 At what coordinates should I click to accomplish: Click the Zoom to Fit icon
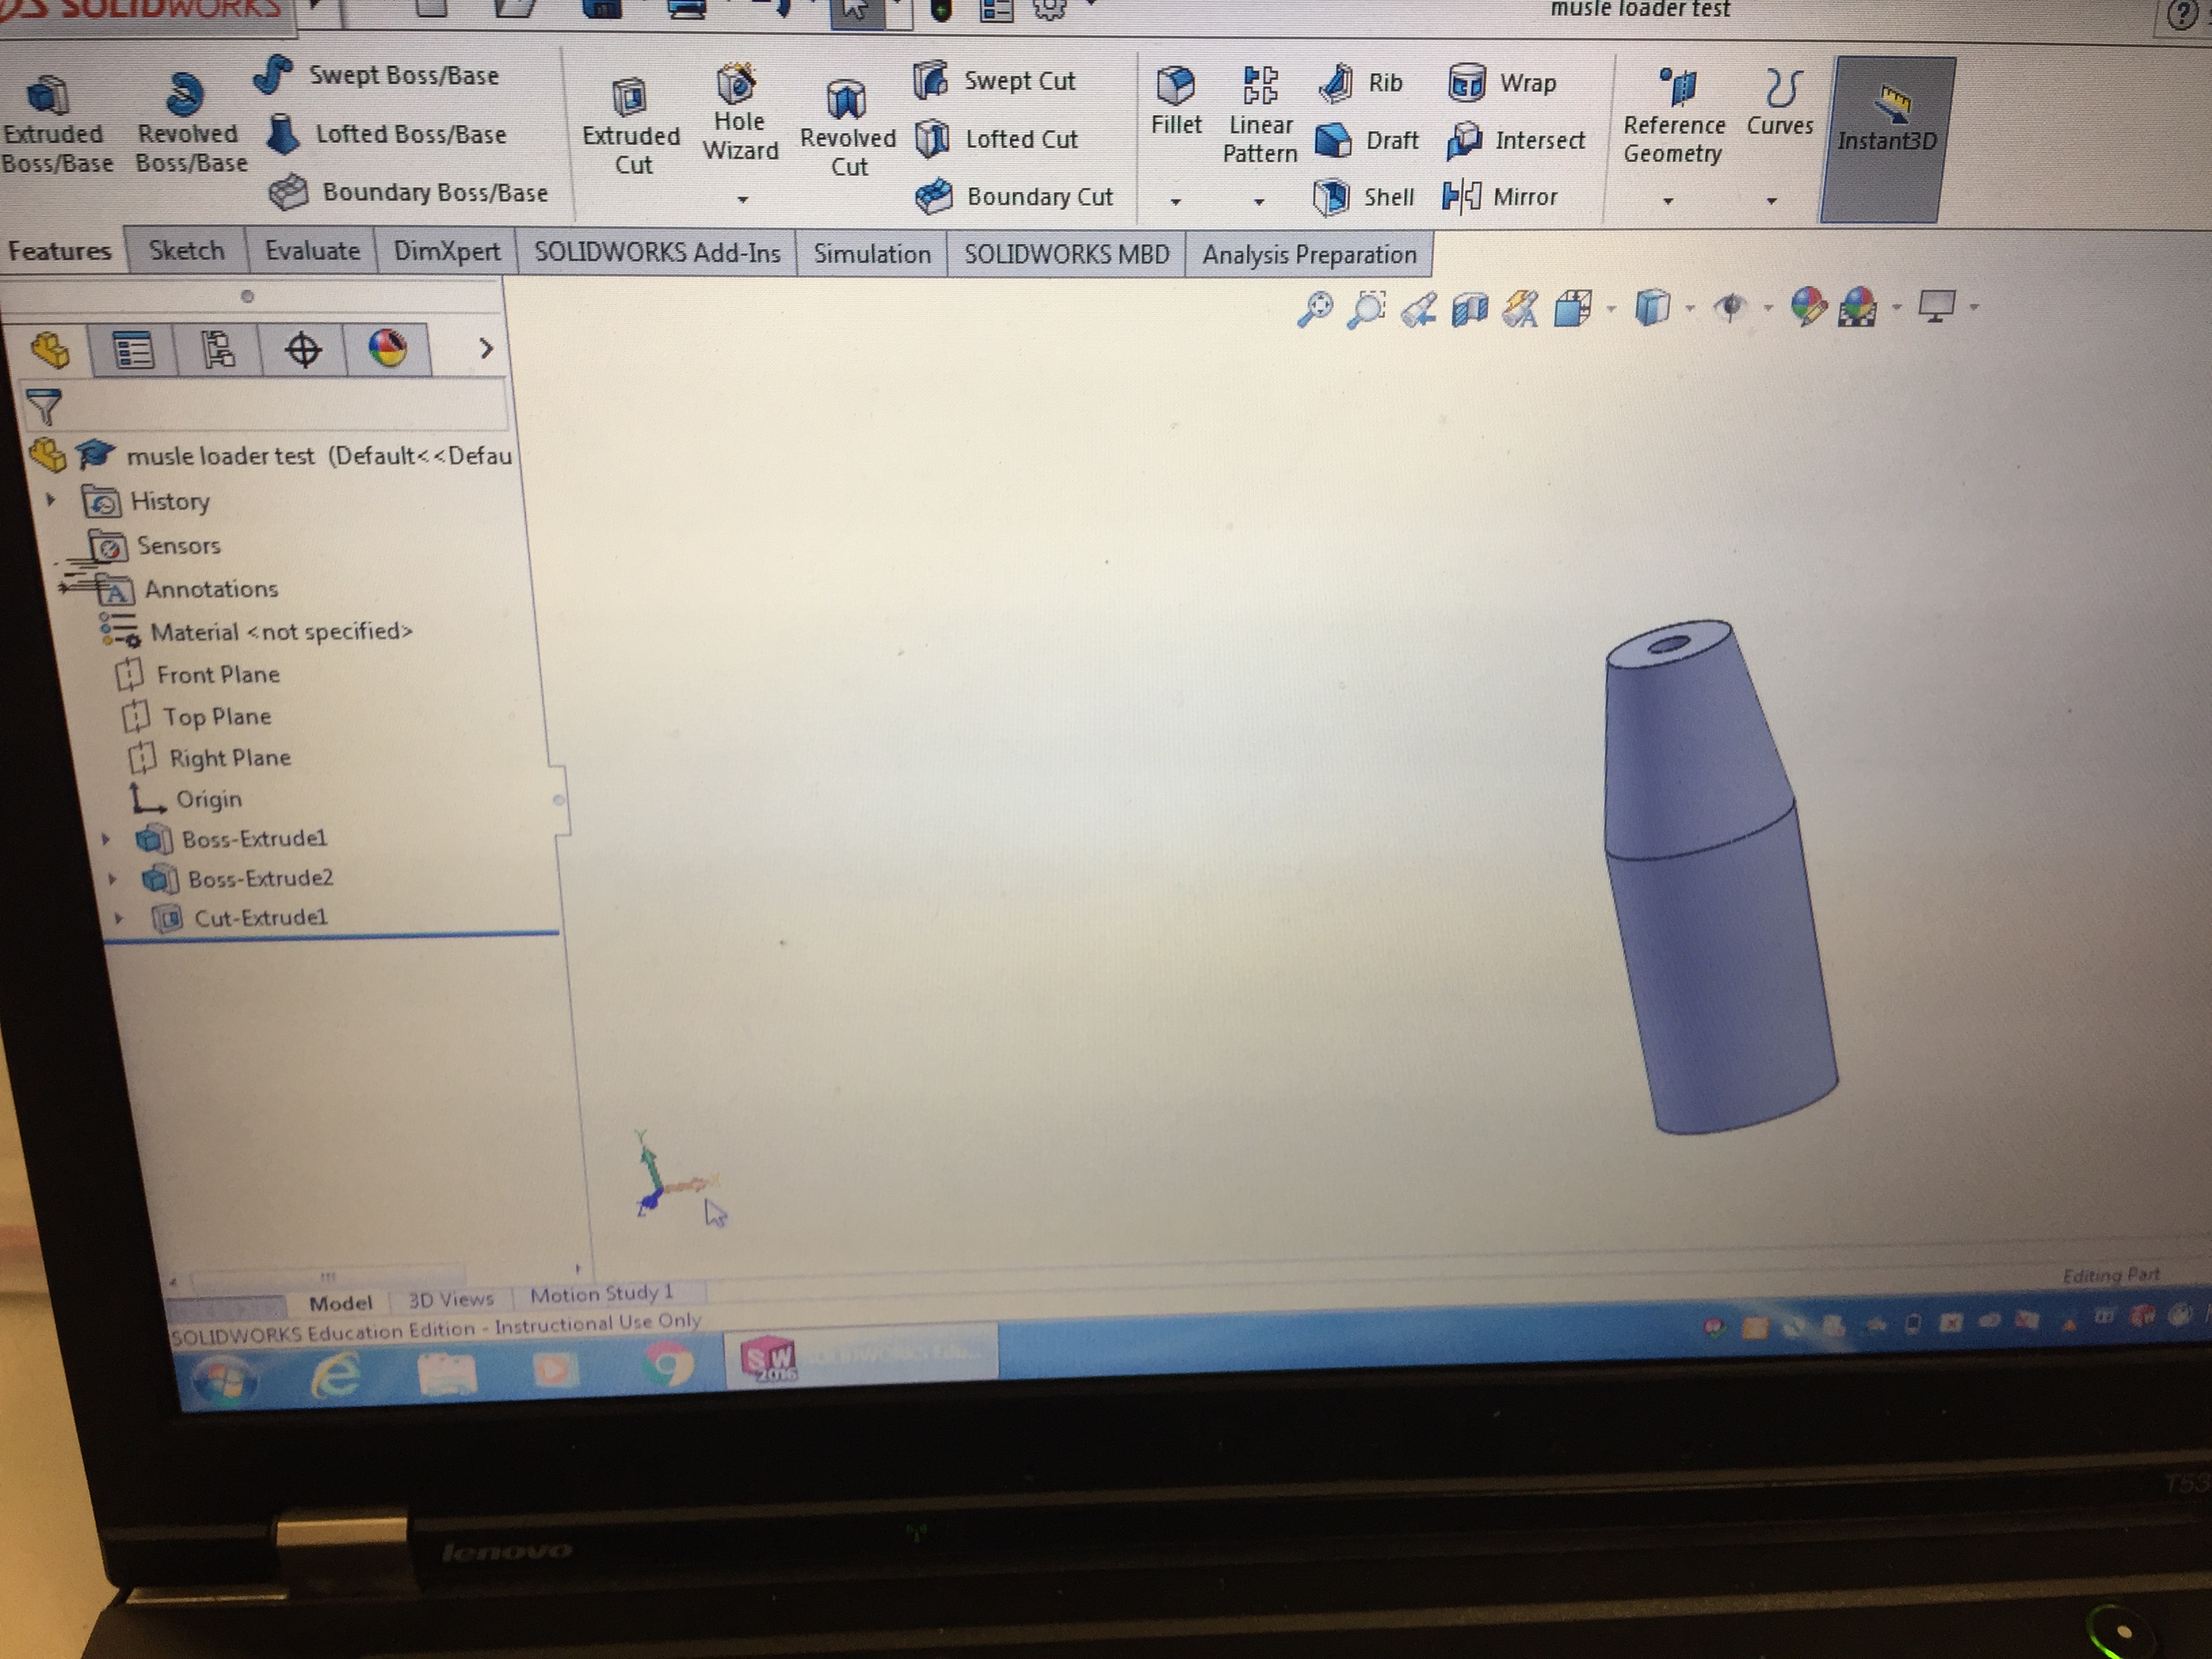tap(1315, 309)
